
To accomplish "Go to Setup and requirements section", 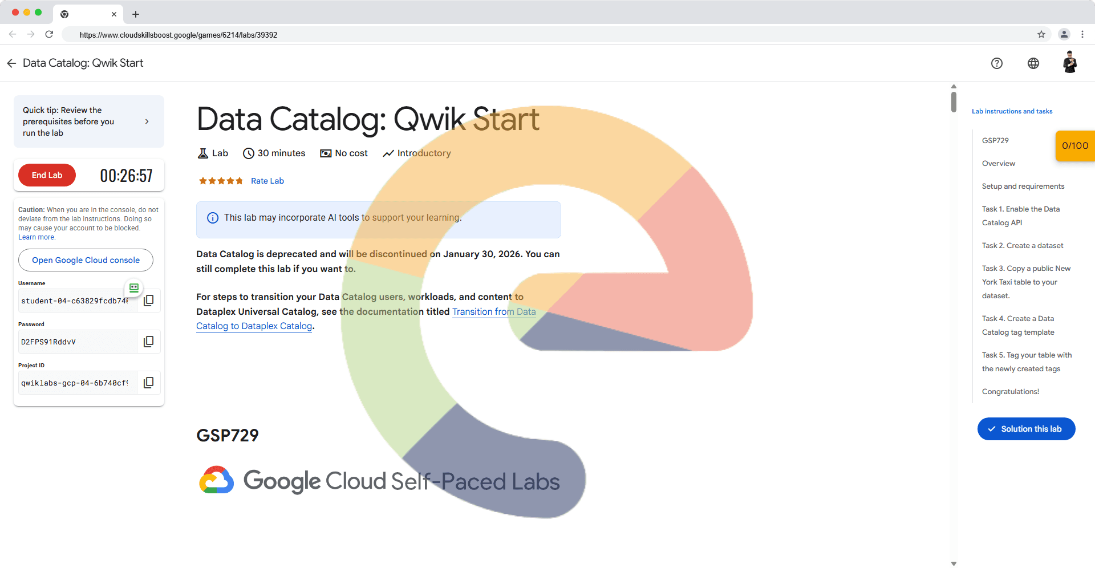I will point(1023,186).
